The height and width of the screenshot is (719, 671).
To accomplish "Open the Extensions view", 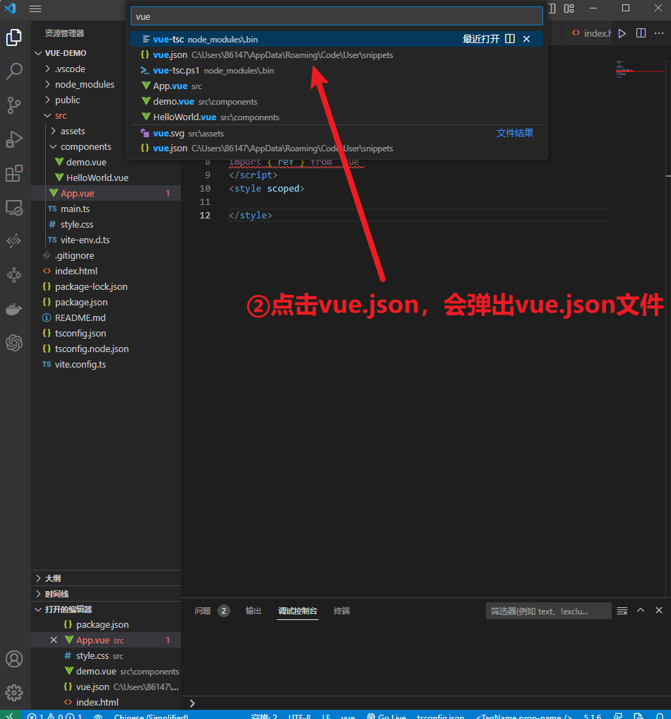I will [x=14, y=173].
